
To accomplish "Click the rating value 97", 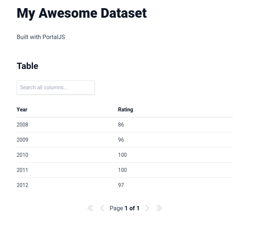I will 121,185.
